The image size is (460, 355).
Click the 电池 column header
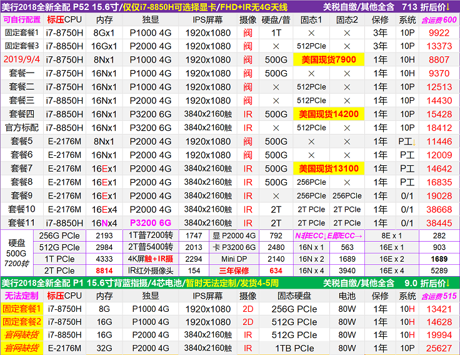[347, 296]
